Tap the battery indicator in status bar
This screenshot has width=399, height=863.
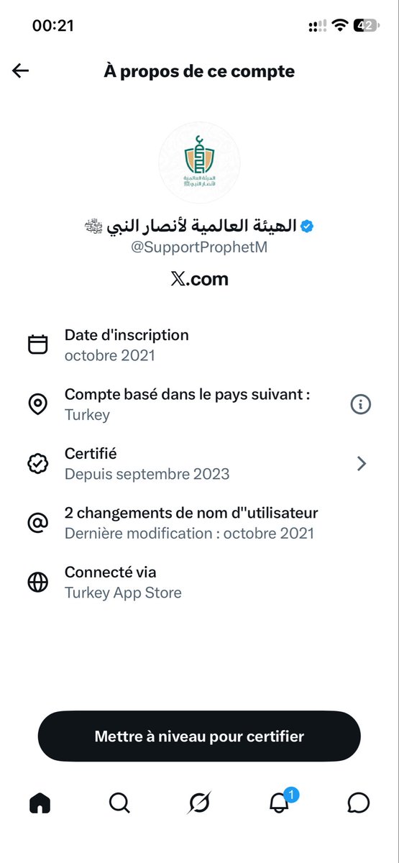364,26
